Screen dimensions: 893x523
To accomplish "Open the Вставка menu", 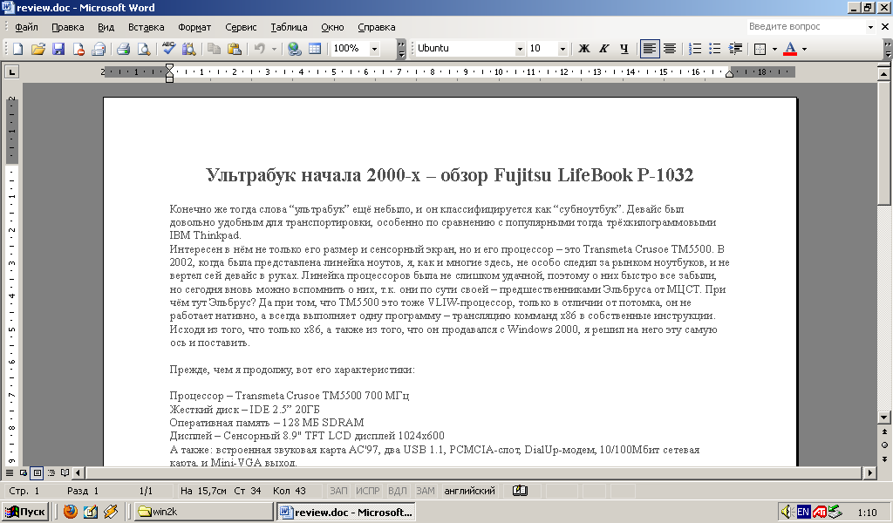I will [145, 26].
